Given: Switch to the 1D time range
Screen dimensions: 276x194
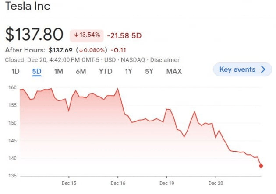Looking at the screenshot, I should [x=16, y=71].
